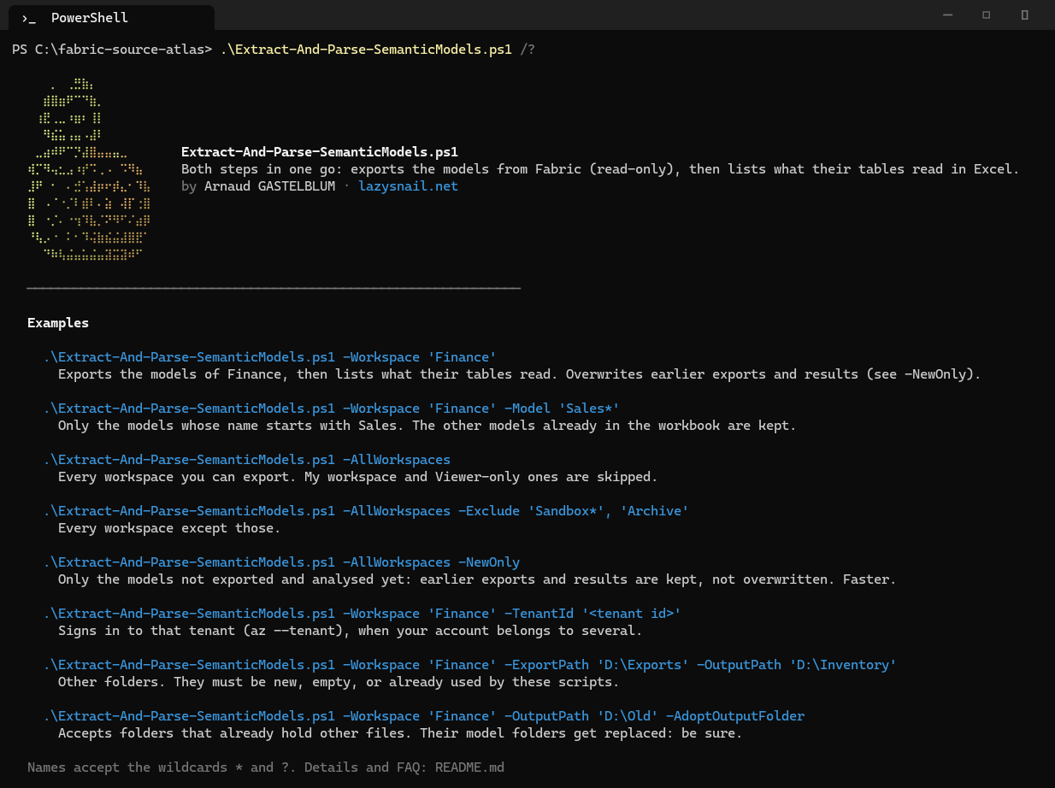Click the bold script title Extract-And-Parse-SemanticModels.ps1
The width and height of the screenshot is (1055, 788).
click(x=320, y=152)
